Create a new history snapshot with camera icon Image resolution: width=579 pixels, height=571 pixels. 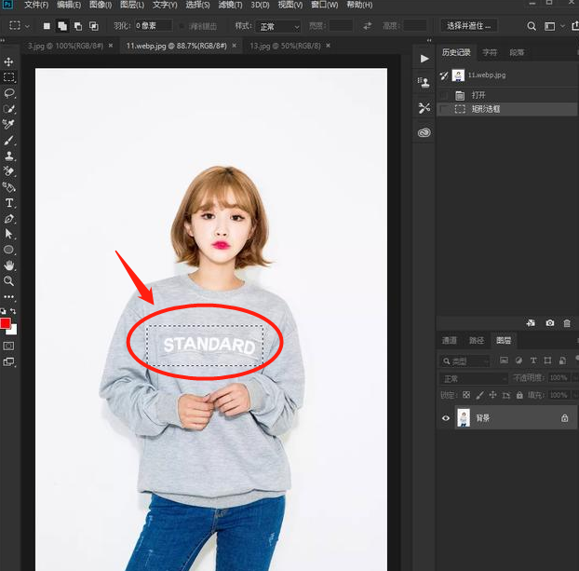[x=550, y=323]
